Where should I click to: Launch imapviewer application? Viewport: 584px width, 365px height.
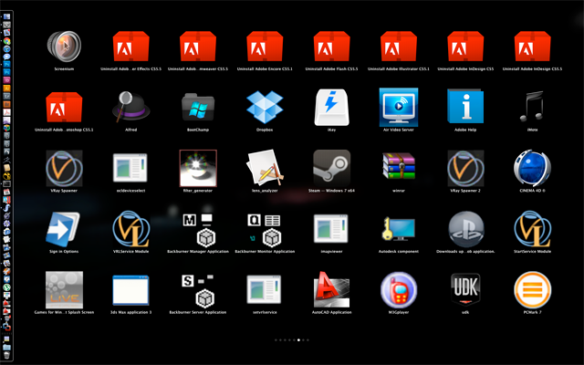(330, 228)
